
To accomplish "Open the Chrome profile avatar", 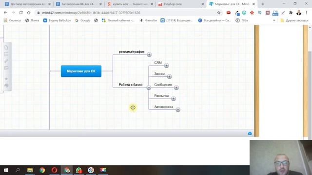I will (x=299, y=13).
